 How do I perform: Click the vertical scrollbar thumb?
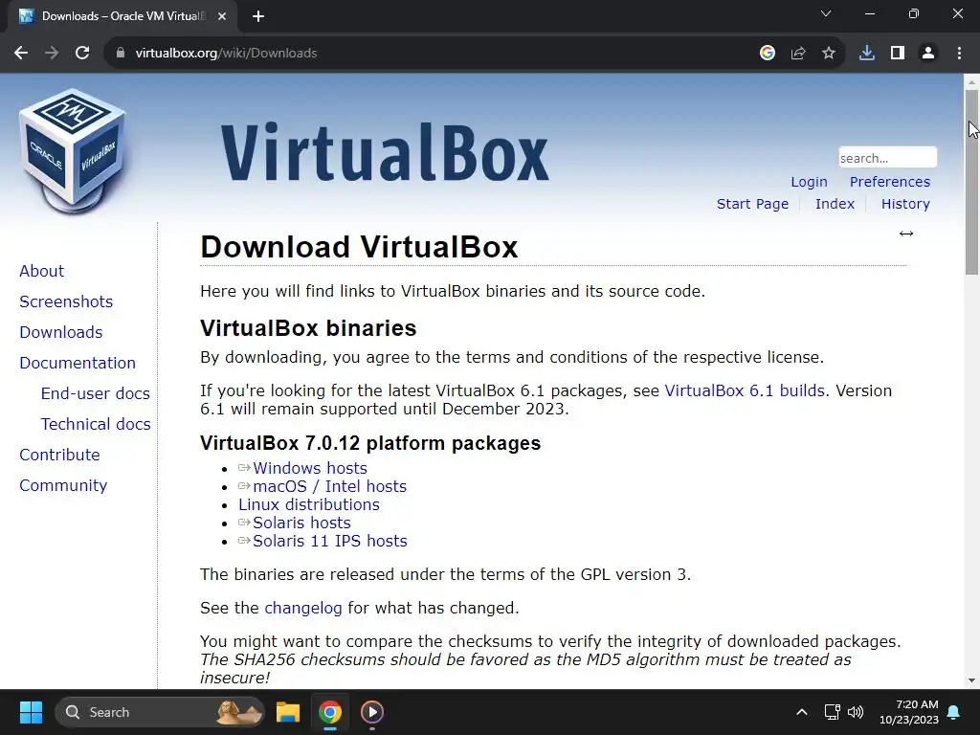(x=972, y=181)
